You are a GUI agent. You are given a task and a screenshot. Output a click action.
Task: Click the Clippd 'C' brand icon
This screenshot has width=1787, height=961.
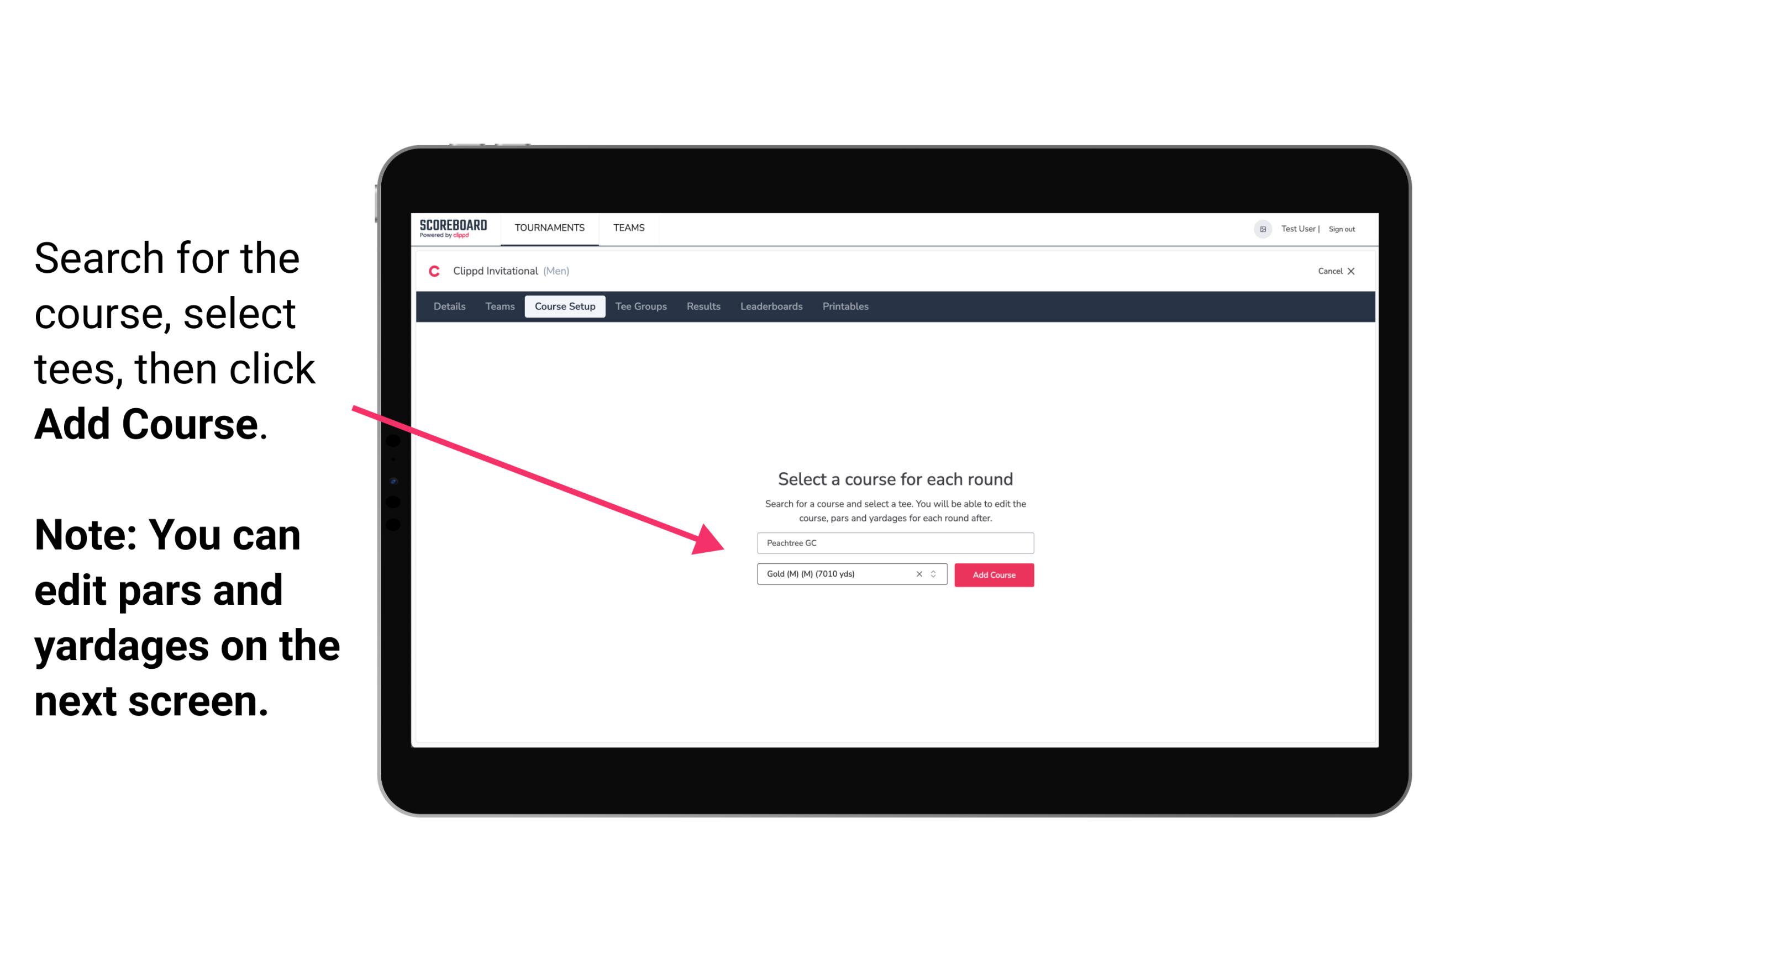[x=434, y=271]
